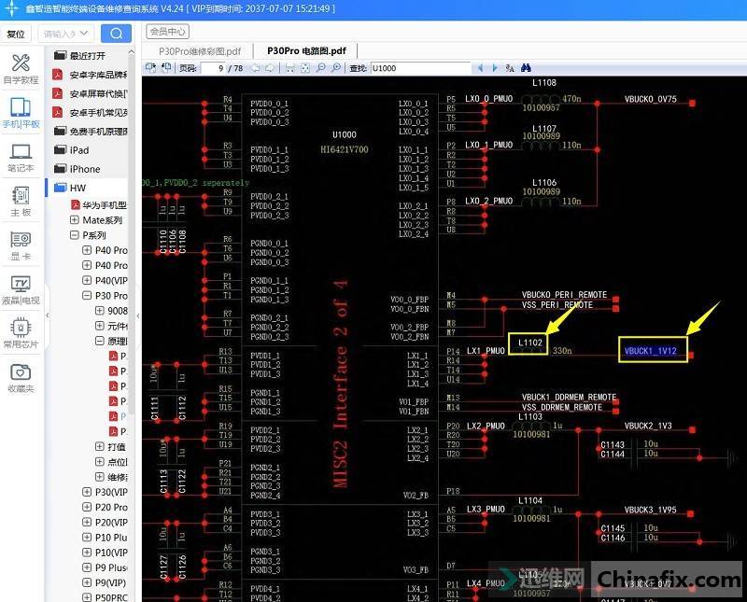The image size is (747, 602).
Task: Open the 自学教程 tutorials sidebar icon
Action: pos(21,68)
